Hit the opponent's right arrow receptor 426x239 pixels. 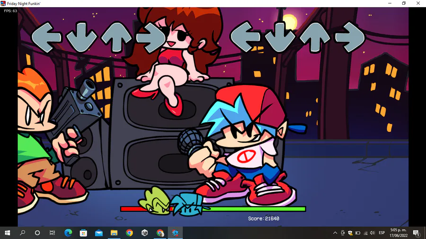tap(151, 37)
